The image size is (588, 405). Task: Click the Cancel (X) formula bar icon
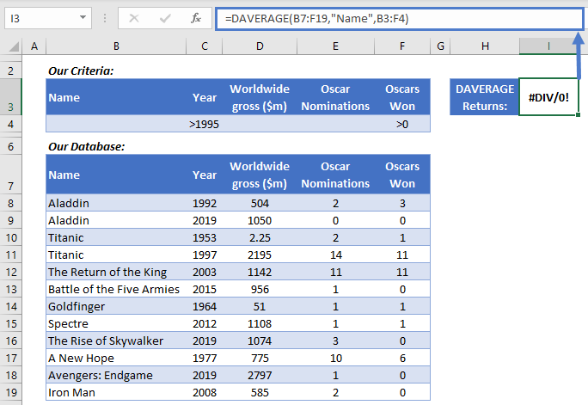point(134,18)
